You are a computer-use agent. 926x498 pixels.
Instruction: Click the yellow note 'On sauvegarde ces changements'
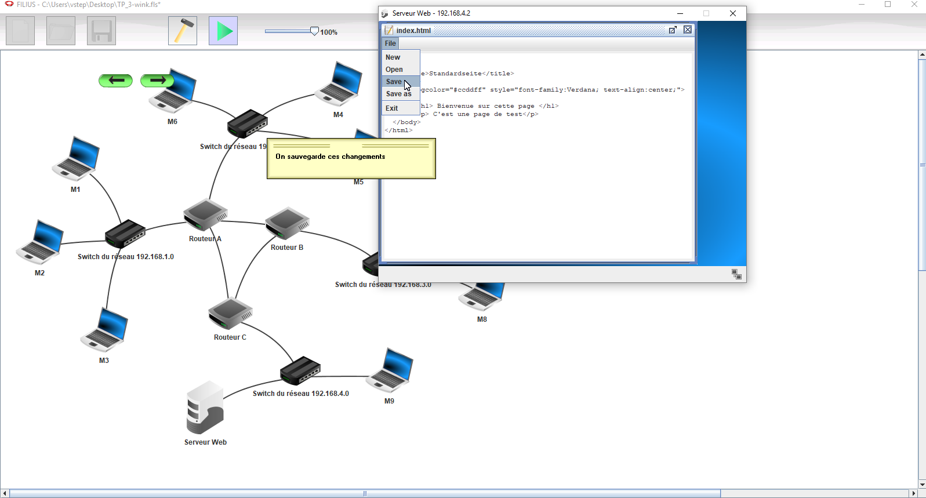[x=351, y=158]
